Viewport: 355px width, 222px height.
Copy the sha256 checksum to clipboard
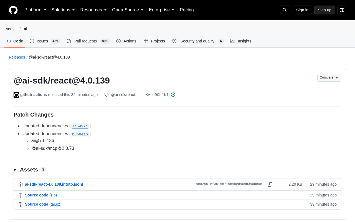(270, 185)
